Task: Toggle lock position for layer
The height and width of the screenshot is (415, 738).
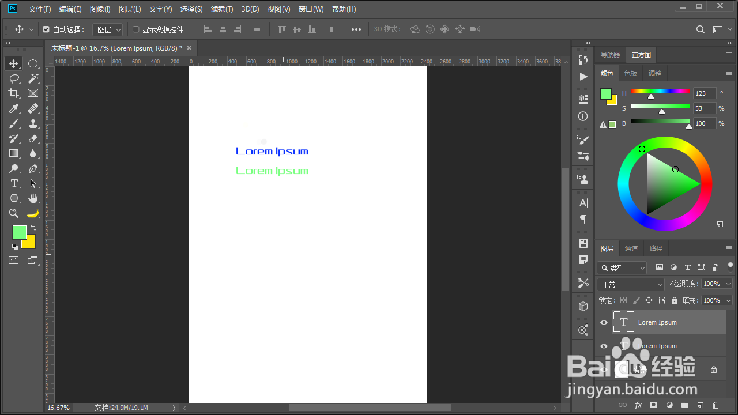Action: [x=649, y=300]
